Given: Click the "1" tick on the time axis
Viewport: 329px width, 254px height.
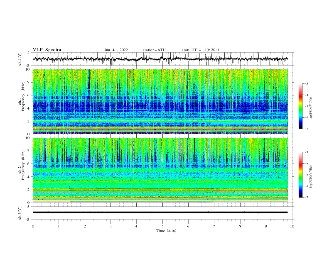Looking at the screenshot, I should coord(59,226).
